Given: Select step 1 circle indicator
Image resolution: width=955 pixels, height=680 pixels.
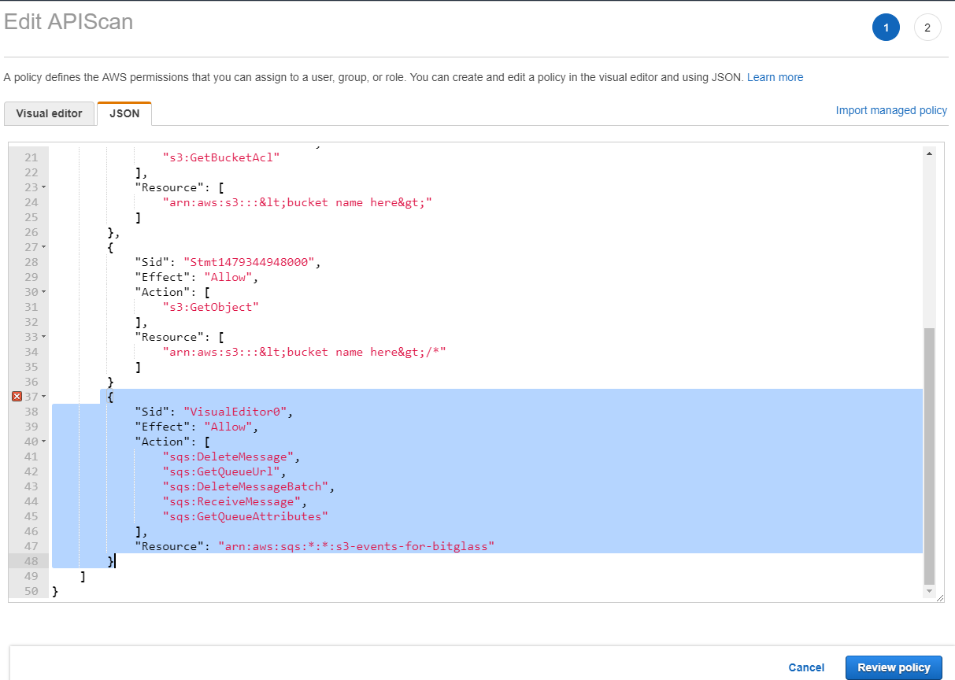Looking at the screenshot, I should [886, 28].
